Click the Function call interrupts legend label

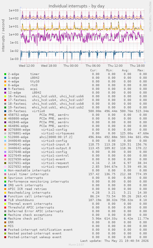coord(30,196)
